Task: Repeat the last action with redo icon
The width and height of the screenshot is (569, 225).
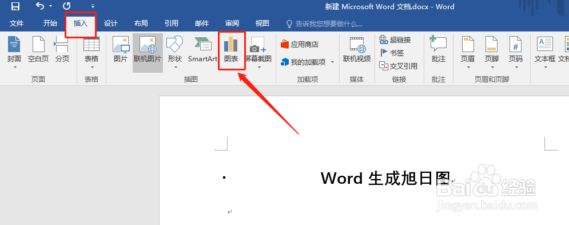Action: pos(67,6)
